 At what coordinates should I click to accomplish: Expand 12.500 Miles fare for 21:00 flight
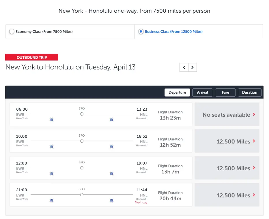227,195
